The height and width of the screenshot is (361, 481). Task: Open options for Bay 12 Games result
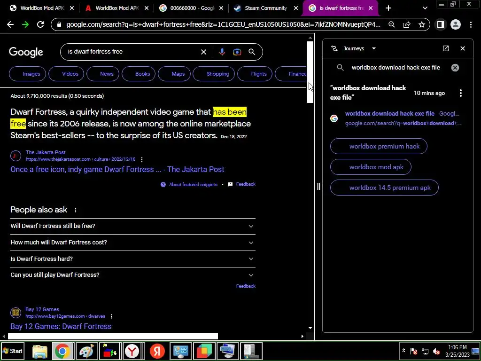click(111, 316)
